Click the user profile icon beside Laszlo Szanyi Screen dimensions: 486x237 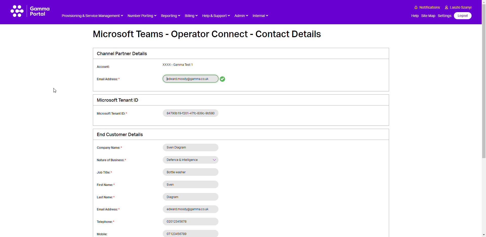pos(447,8)
